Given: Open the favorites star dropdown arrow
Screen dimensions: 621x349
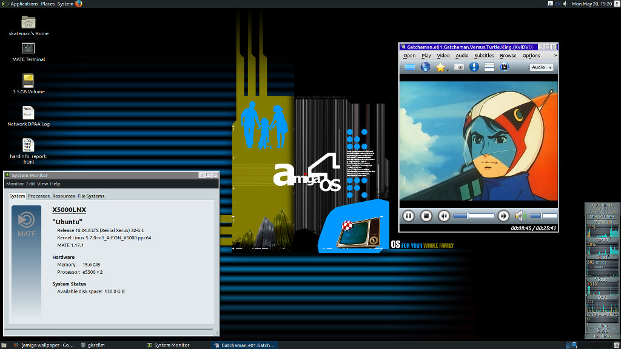Looking at the screenshot, I should point(447,70).
